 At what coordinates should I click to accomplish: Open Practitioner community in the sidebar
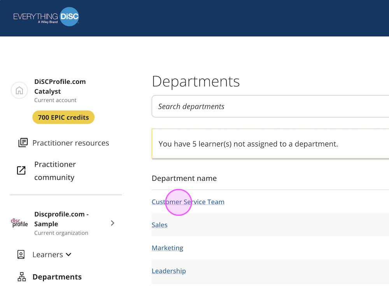[x=55, y=171]
